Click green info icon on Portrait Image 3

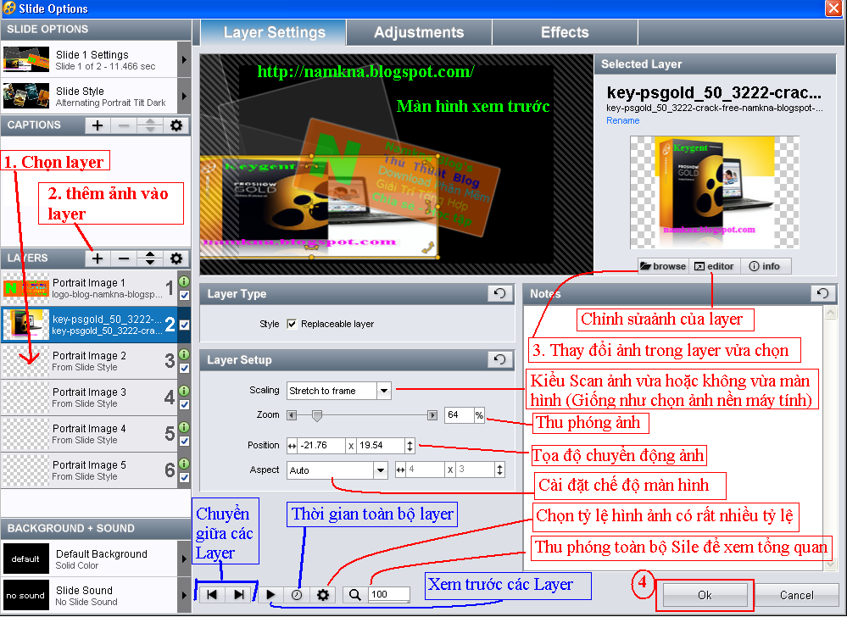tap(184, 391)
